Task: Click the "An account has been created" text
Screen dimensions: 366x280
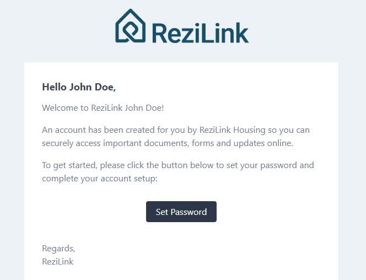Action: click(94, 130)
